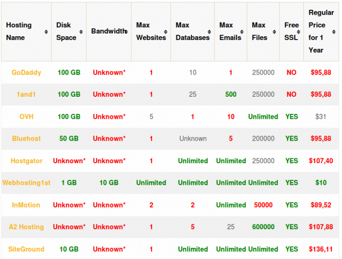Open the GoDaddy hosting link
Image resolution: width=342 pixels, height=259 pixels.
pyautogui.click(x=26, y=72)
